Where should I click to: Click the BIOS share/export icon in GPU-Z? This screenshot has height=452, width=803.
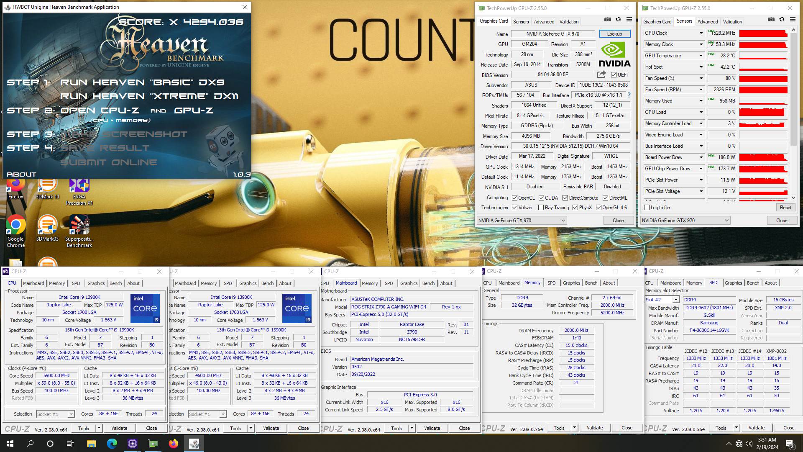point(601,74)
